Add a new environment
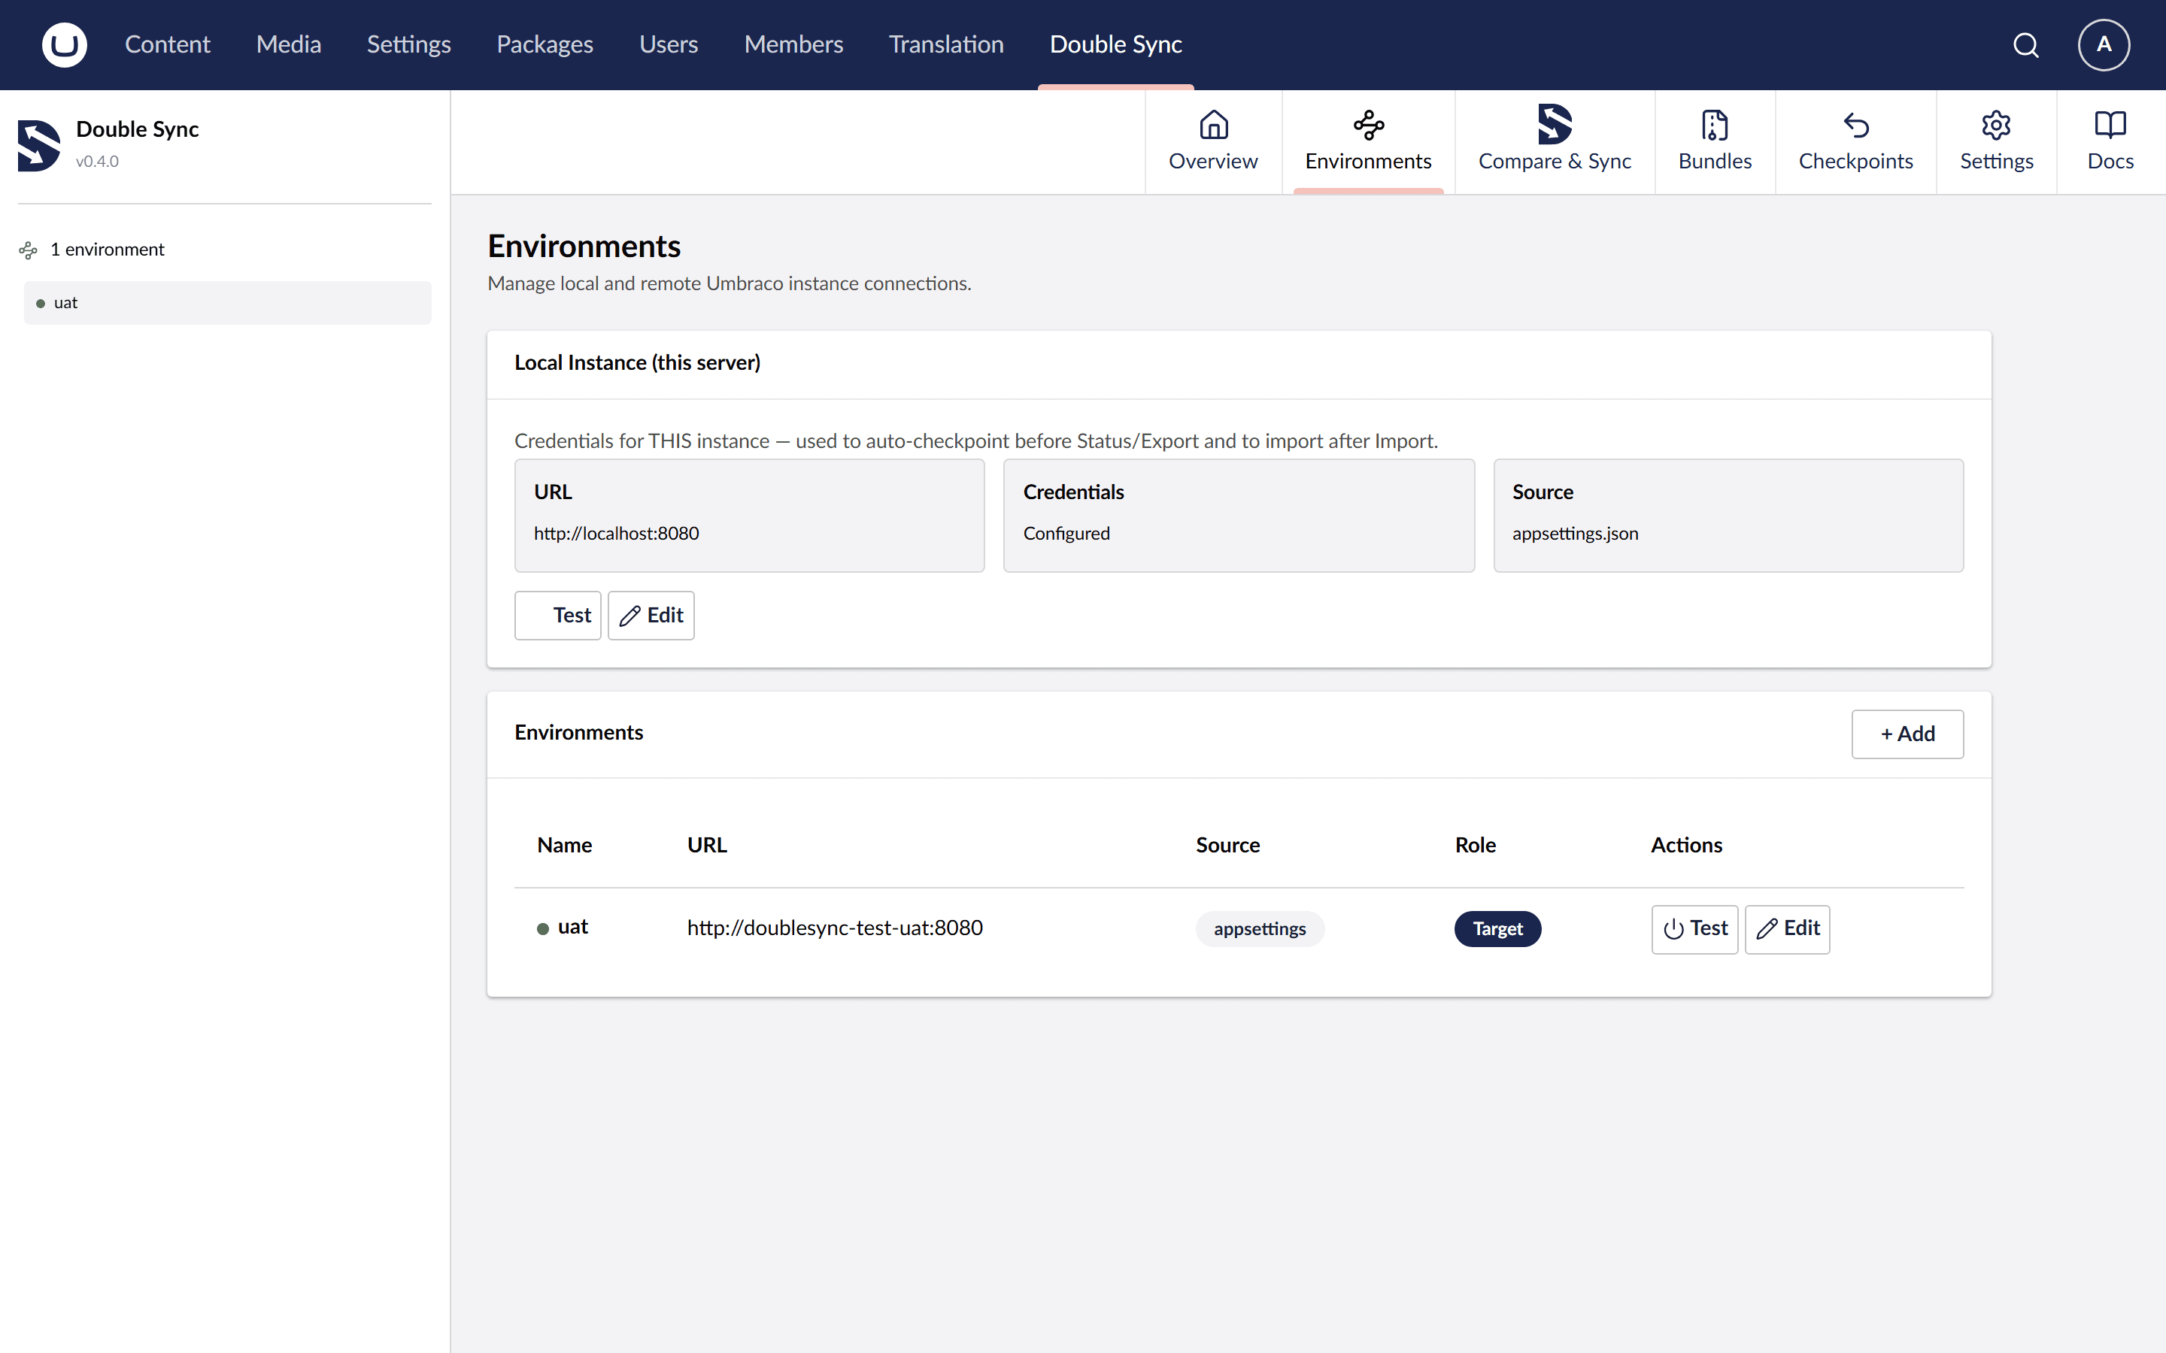This screenshot has height=1353, width=2166. pos(1907,734)
